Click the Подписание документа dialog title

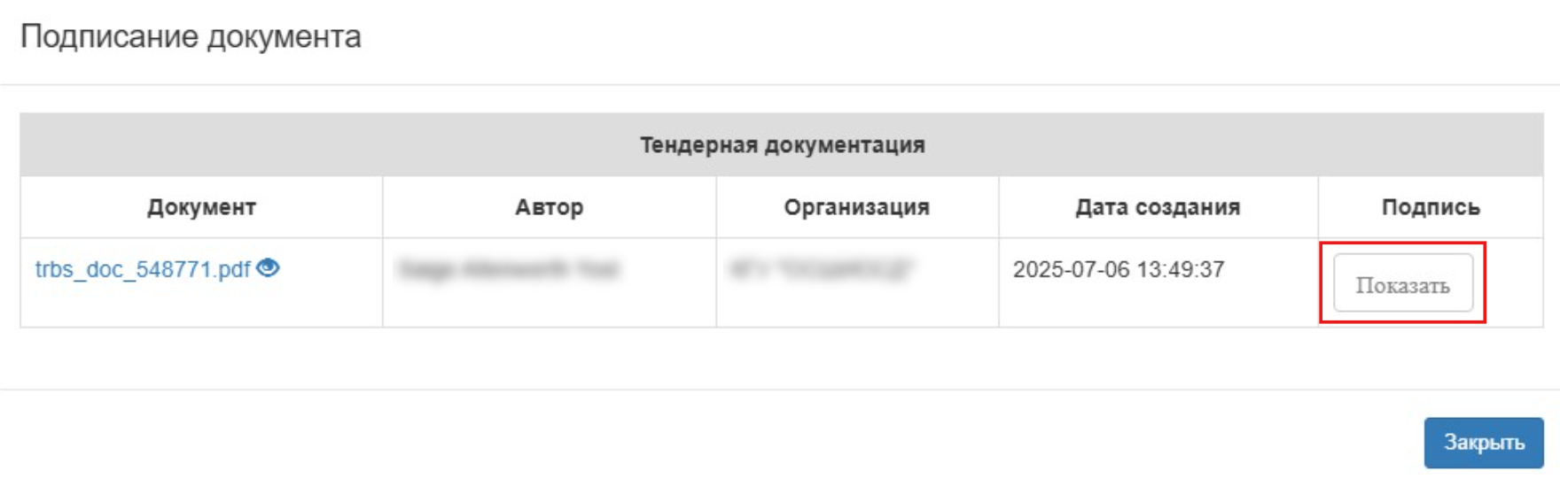pos(191,37)
